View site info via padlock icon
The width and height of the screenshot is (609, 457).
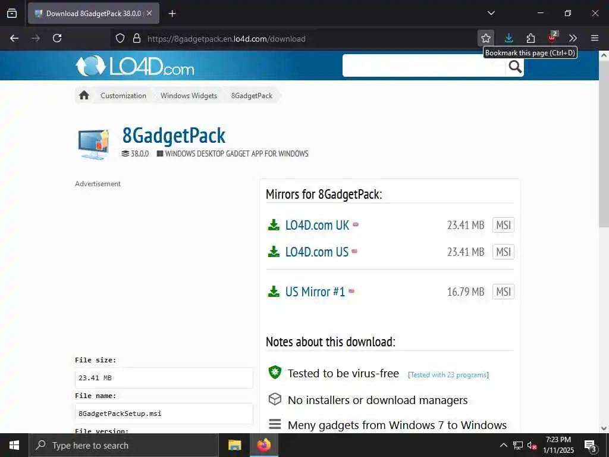coord(137,39)
